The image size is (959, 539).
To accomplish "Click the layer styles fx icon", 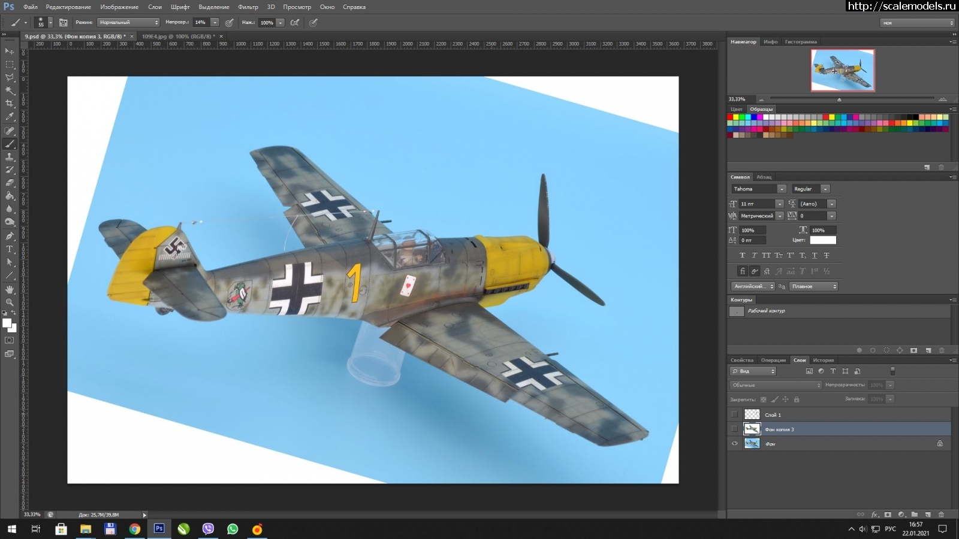I will click(x=874, y=514).
